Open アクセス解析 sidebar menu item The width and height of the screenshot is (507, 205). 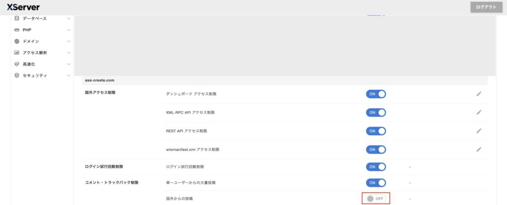click(43, 53)
